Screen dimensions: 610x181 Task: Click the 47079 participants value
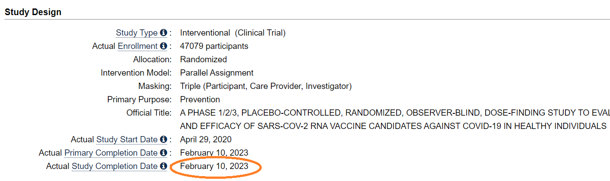[214, 46]
